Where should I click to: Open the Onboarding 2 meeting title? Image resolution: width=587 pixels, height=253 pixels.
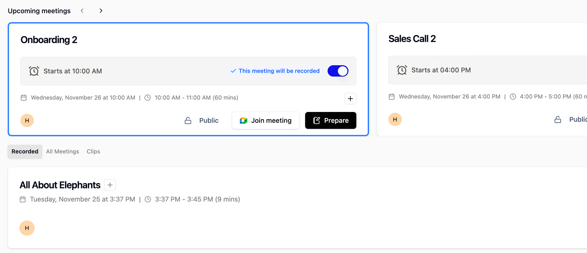click(x=49, y=40)
